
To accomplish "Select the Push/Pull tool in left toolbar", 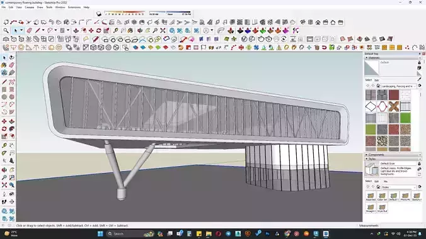I will (x=12, y=121).
